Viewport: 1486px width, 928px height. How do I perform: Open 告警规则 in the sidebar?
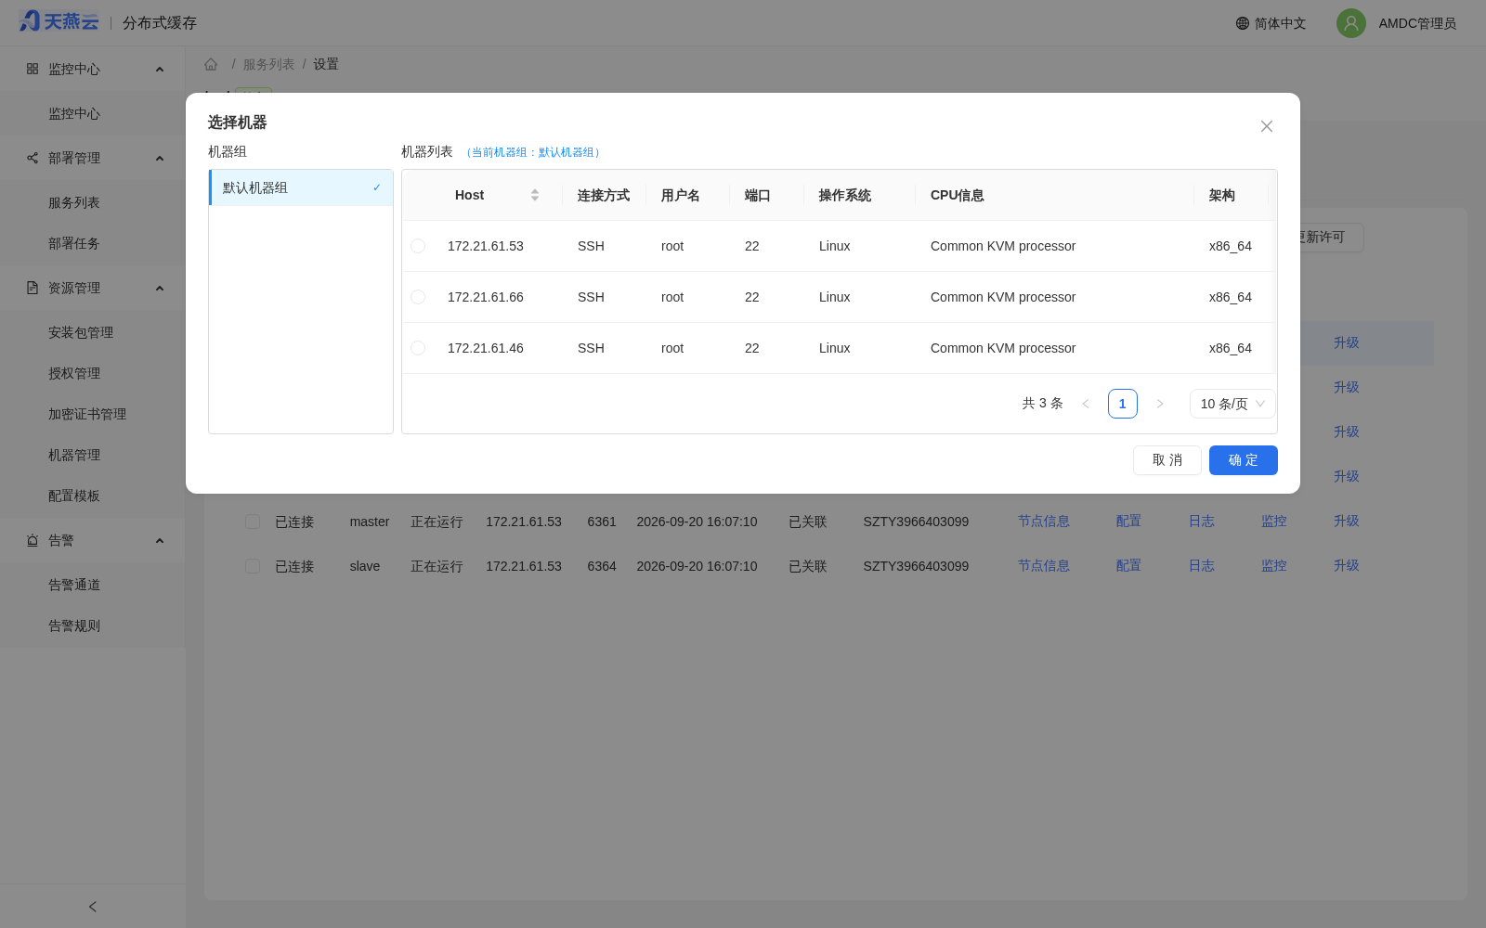(x=74, y=625)
